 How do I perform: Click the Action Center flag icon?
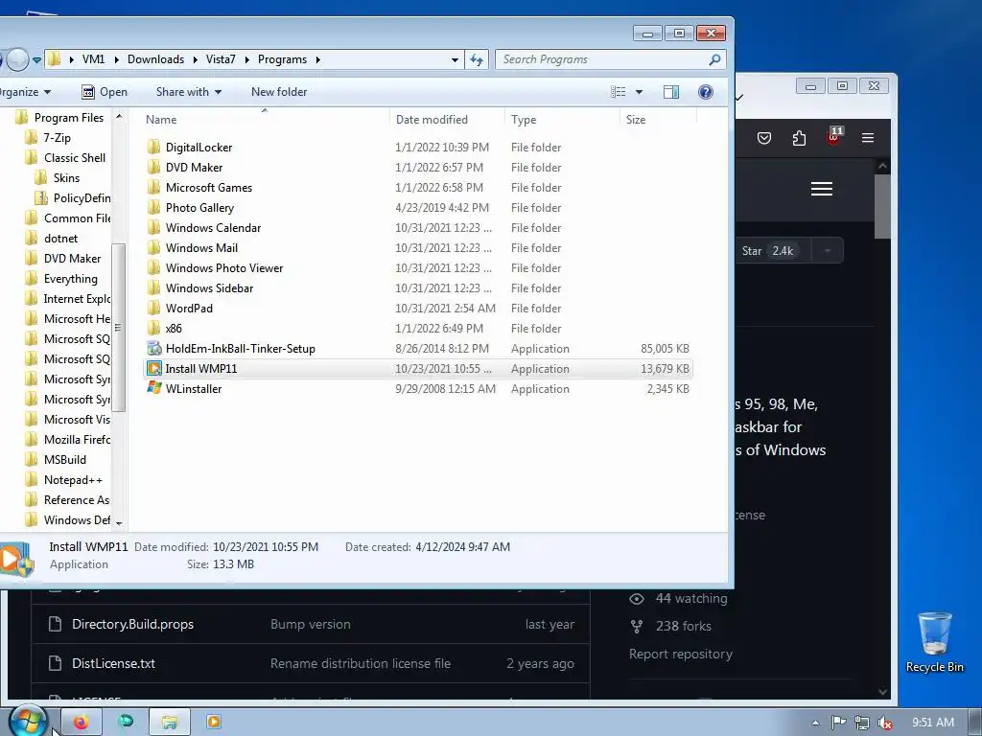tap(838, 723)
